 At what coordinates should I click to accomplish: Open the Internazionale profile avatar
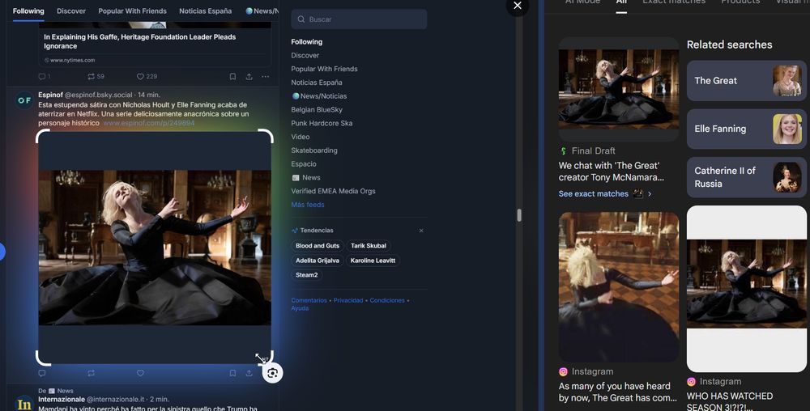(x=24, y=404)
